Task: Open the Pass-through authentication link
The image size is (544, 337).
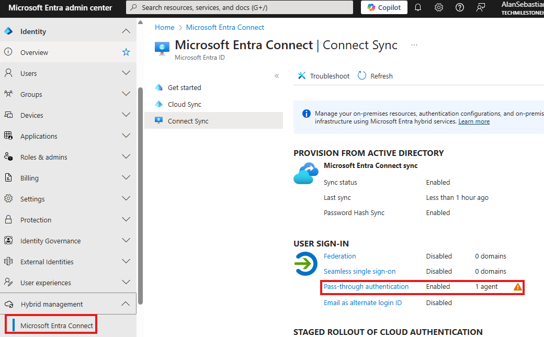Action: (366, 287)
